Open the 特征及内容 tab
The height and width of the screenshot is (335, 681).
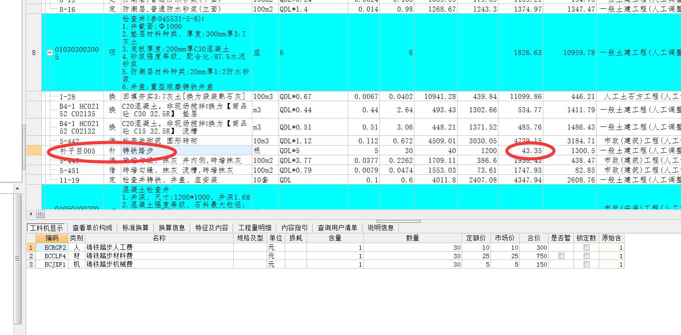click(211, 228)
